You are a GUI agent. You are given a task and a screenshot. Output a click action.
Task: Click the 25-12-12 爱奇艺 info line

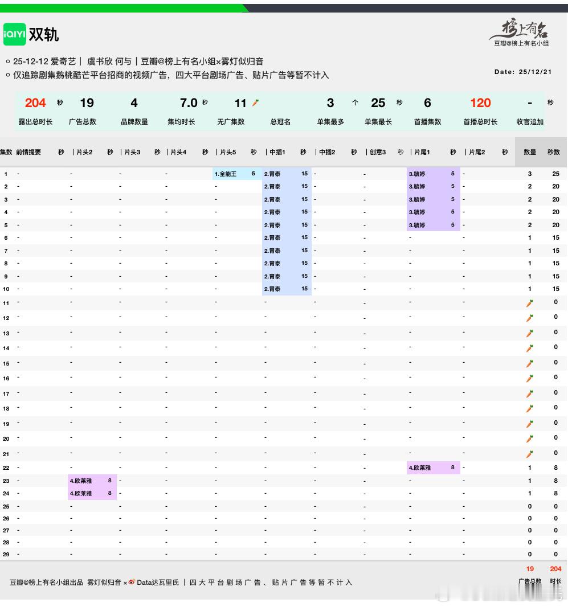(138, 61)
